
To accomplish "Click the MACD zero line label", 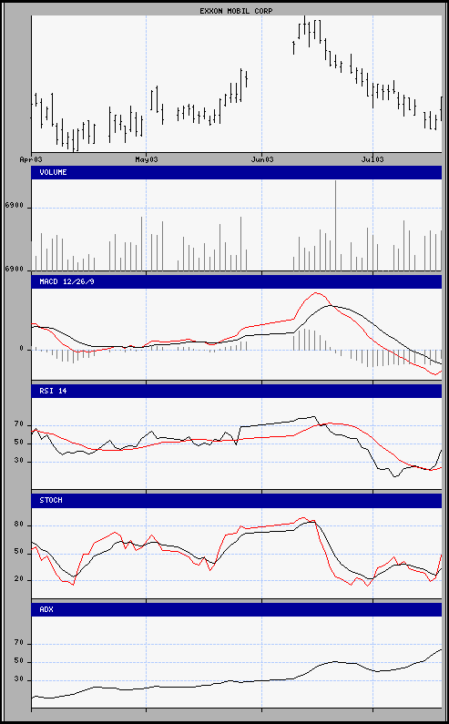I will pyautogui.click(x=21, y=349).
